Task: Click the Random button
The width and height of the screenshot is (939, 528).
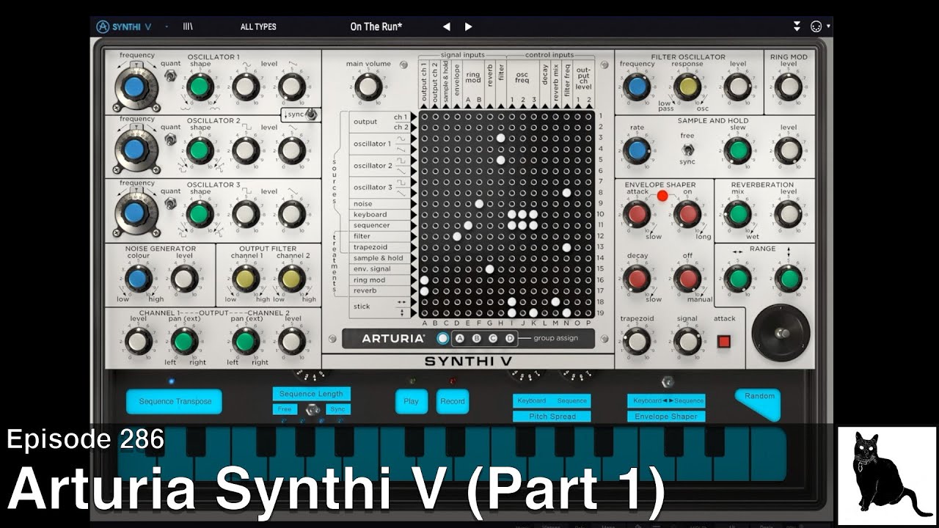Action: pos(759,403)
